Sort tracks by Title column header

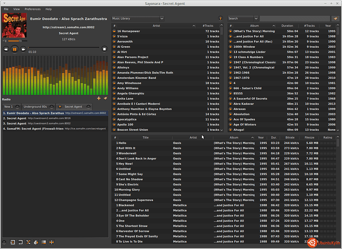pos(146,137)
